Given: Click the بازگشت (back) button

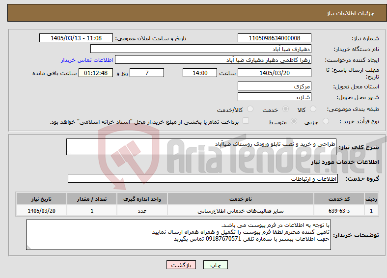Looking at the screenshot, I should pyautogui.click(x=181, y=265).
